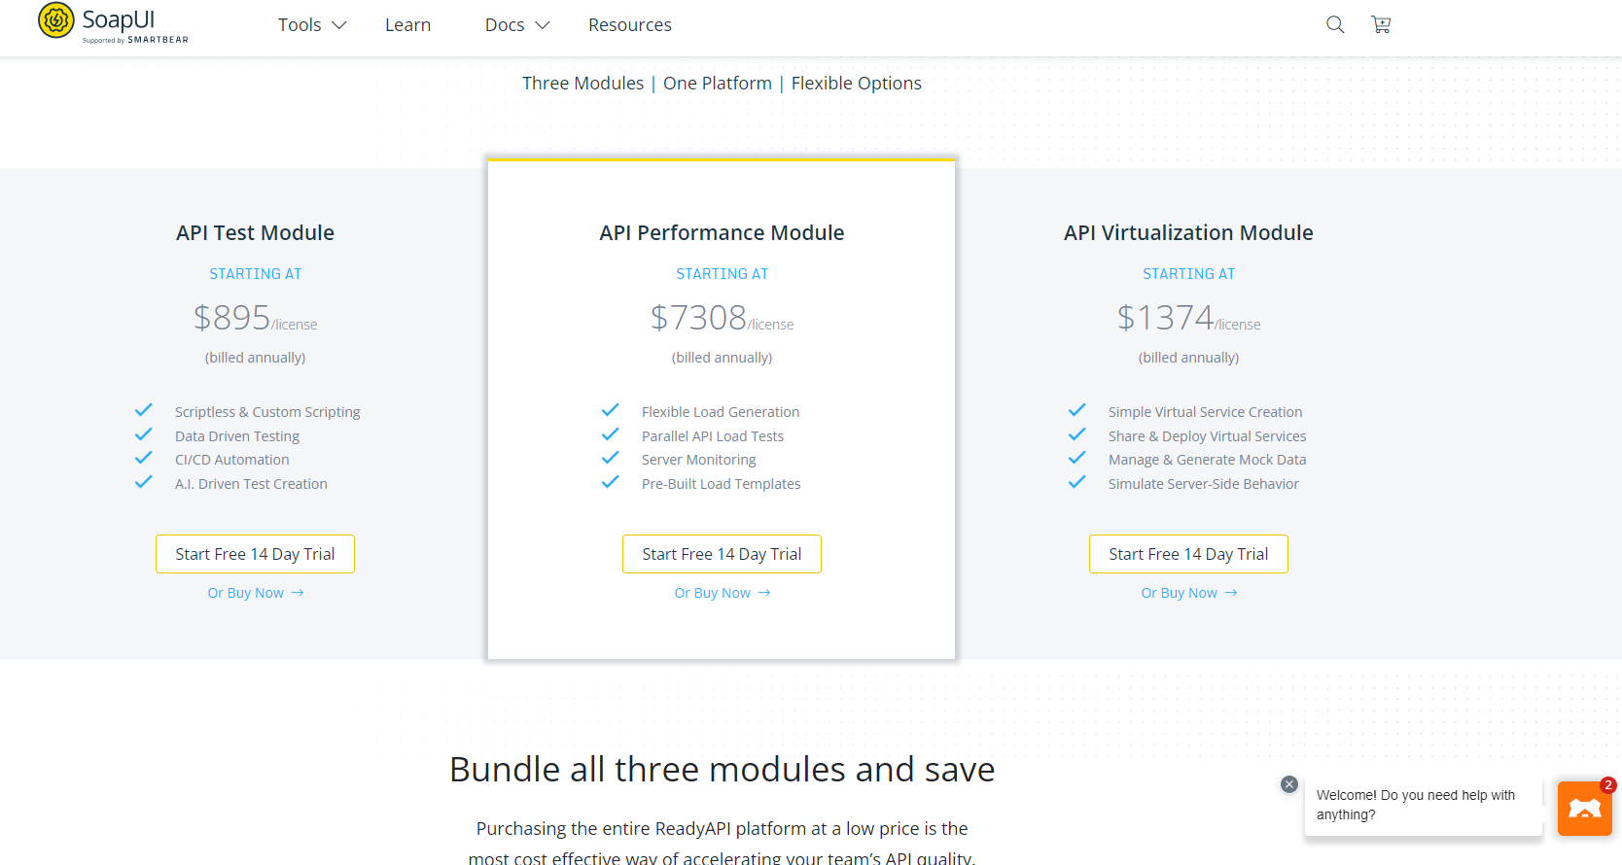1622x865 pixels.
Task: Click the checkmark beside Share & Deploy Virtual Services
Action: click(x=1077, y=434)
